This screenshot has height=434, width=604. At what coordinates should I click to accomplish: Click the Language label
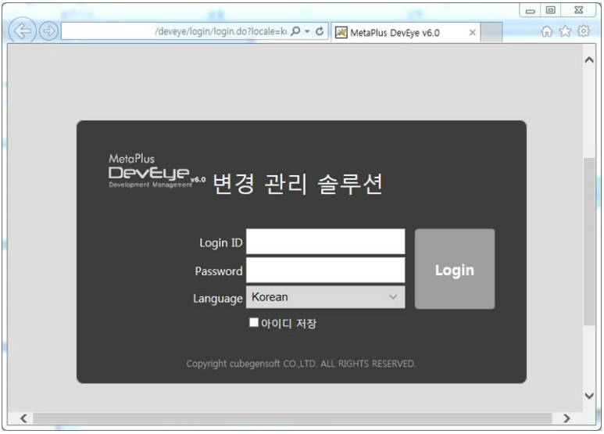tap(218, 299)
